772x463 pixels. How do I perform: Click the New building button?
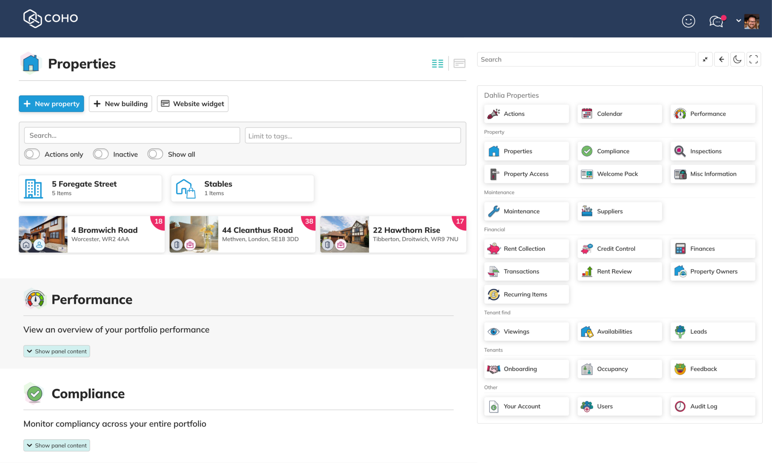[120, 104]
